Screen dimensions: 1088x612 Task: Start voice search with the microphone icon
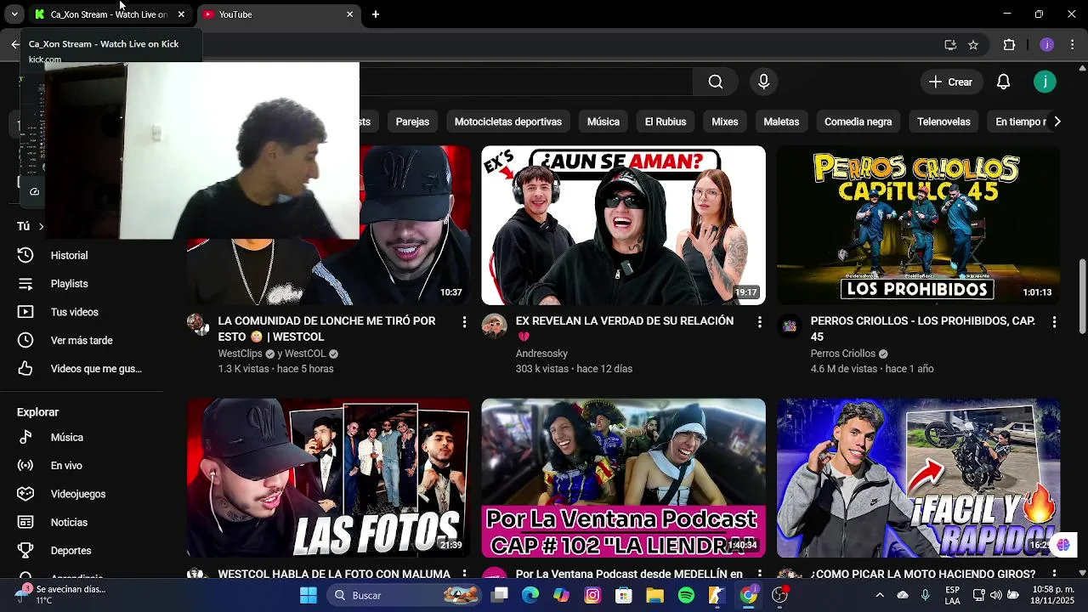tap(763, 82)
